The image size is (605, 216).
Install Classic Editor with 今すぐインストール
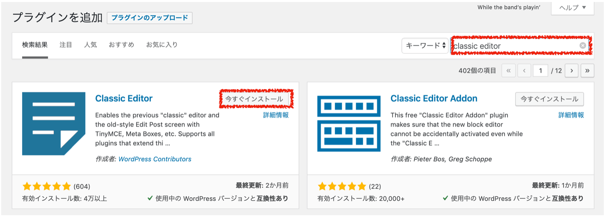click(x=254, y=99)
